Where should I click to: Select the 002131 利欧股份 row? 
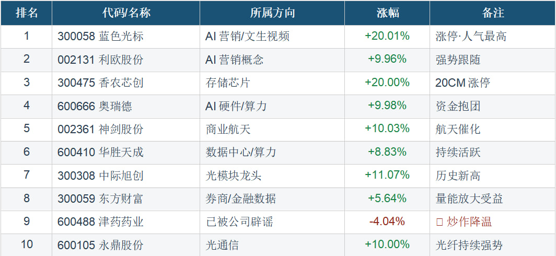coord(100,60)
